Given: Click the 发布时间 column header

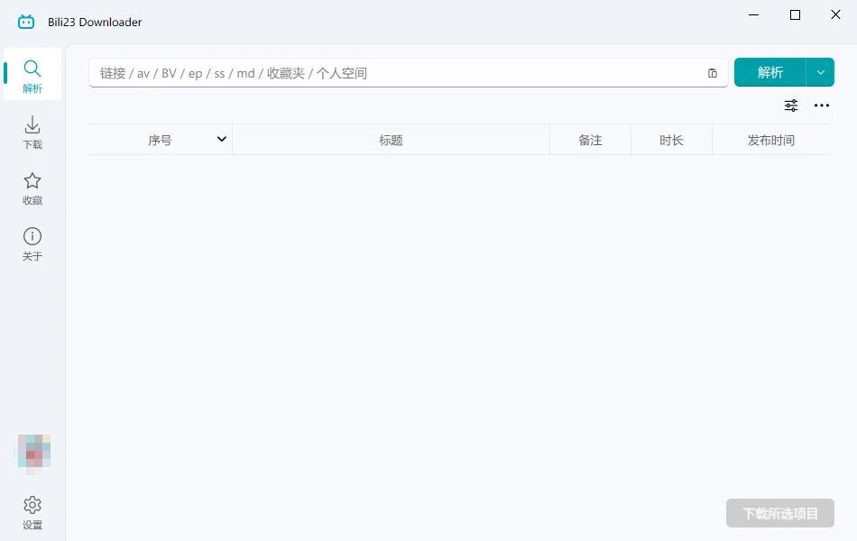Looking at the screenshot, I should coord(770,140).
